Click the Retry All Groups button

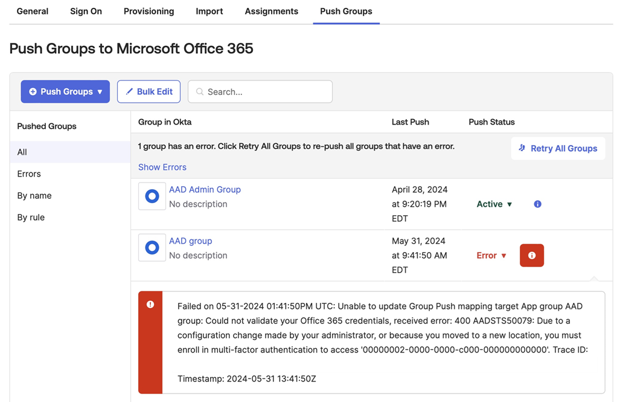558,148
